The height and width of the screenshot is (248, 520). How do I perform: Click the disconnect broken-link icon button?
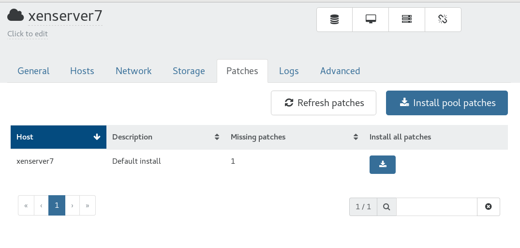pos(443,19)
